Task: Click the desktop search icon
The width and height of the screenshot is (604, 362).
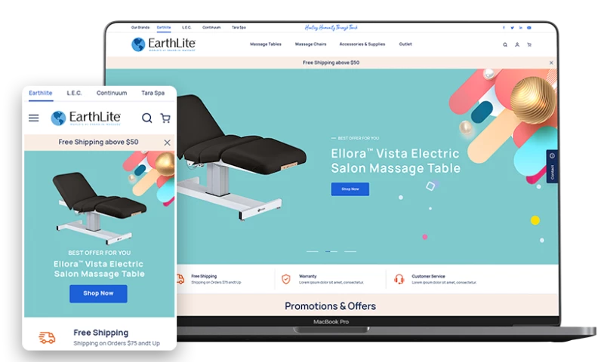Action: pyautogui.click(x=505, y=44)
